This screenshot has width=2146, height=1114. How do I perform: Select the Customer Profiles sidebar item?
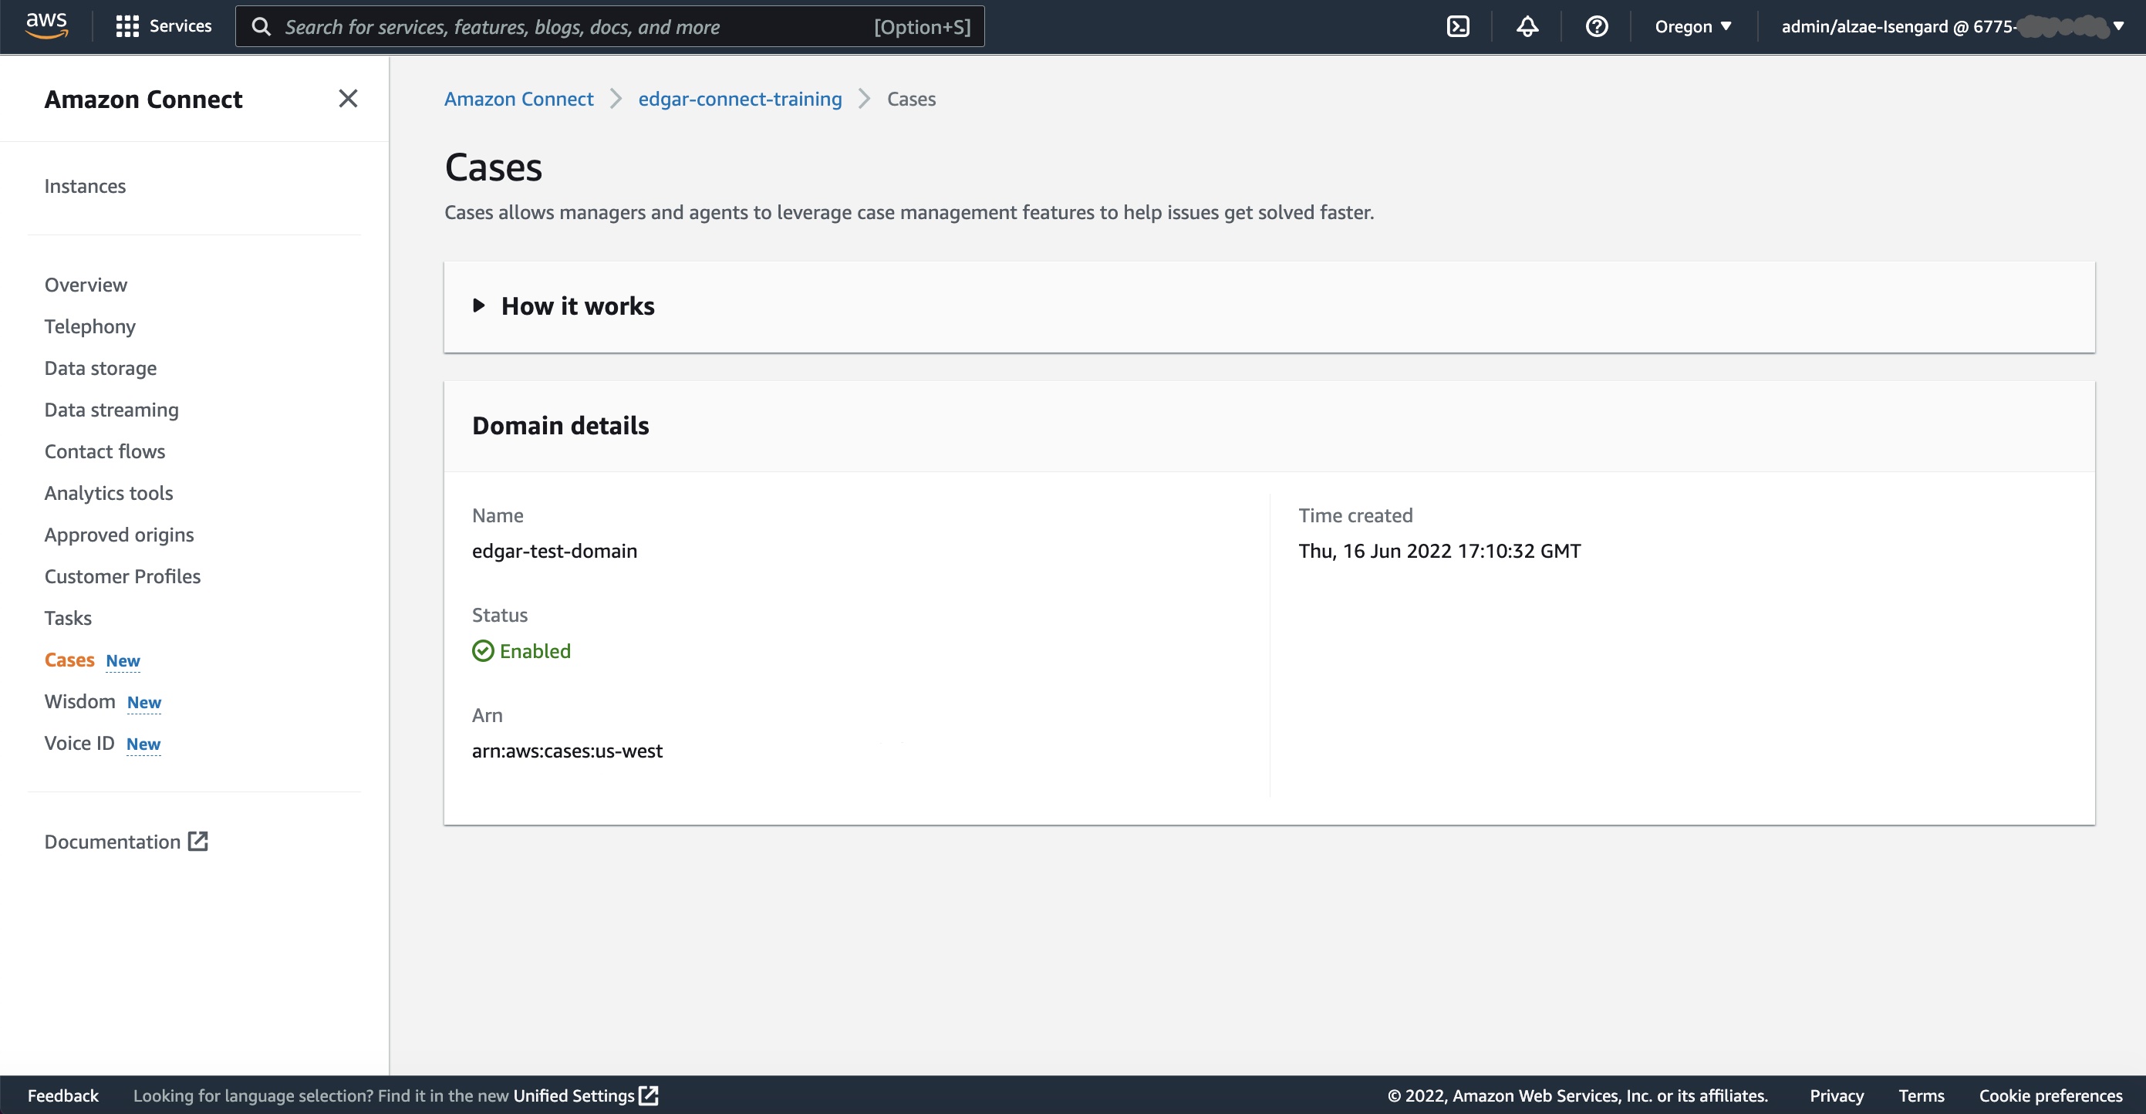(x=122, y=576)
